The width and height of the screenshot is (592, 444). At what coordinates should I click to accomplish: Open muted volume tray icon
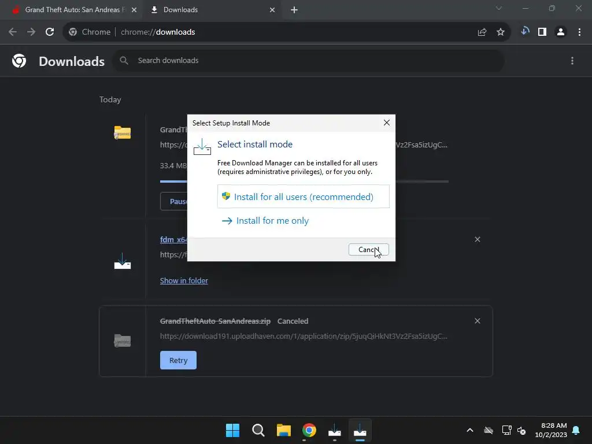(x=521, y=430)
